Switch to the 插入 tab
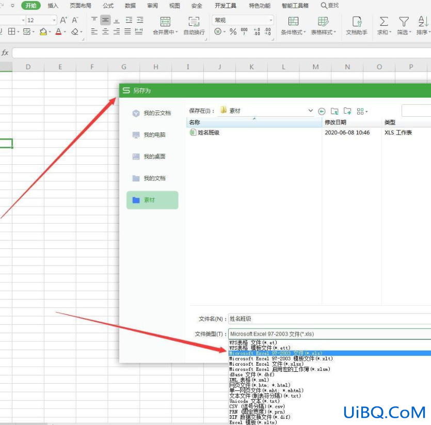The width and height of the screenshot is (431, 425). (x=53, y=6)
